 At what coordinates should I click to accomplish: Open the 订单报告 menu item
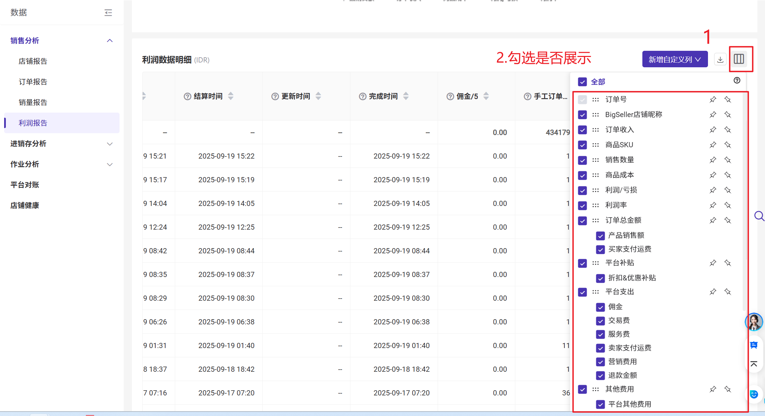pos(33,82)
